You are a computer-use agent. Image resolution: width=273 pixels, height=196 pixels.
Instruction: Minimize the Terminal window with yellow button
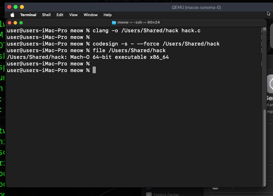click(x=15, y=22)
